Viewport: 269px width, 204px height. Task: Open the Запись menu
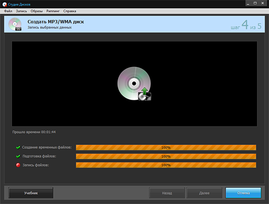point(21,10)
